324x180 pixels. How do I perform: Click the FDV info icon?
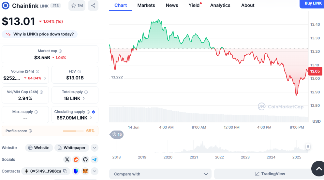click(79, 71)
